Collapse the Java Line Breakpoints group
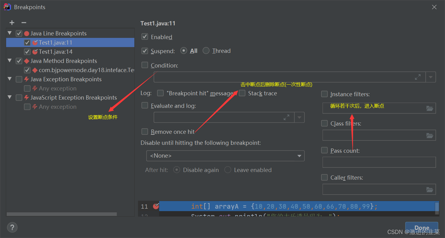Viewport: 445px width, 238px height. tap(9, 33)
